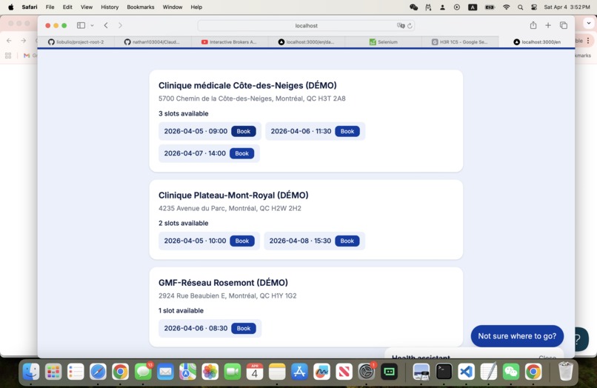Screen dimensions: 597x388
Task: Switch to the localhost:3000/en/da... tab
Action: 307,42
